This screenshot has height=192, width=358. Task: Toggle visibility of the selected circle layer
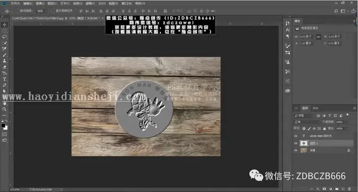tap(296, 143)
